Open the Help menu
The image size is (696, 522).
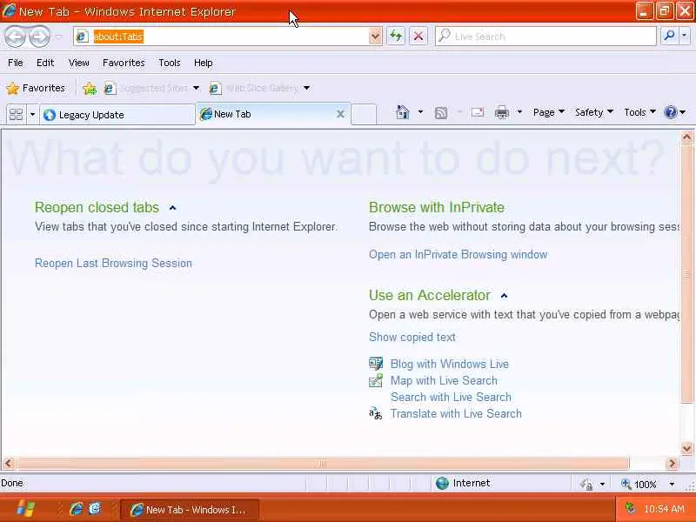point(204,63)
